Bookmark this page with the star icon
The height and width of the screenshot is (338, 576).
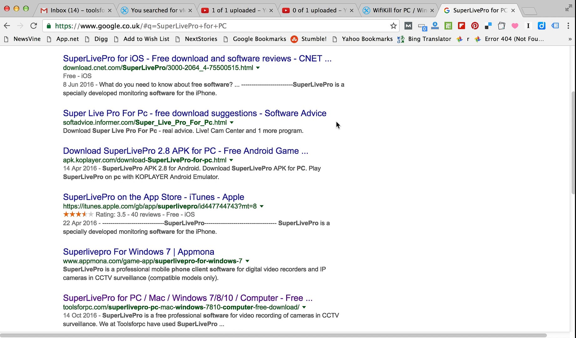[393, 26]
